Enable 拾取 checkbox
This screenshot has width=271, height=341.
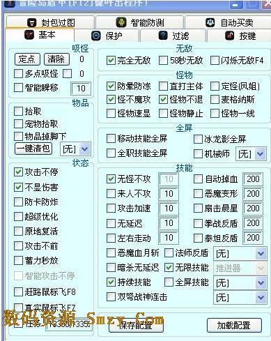18,112
